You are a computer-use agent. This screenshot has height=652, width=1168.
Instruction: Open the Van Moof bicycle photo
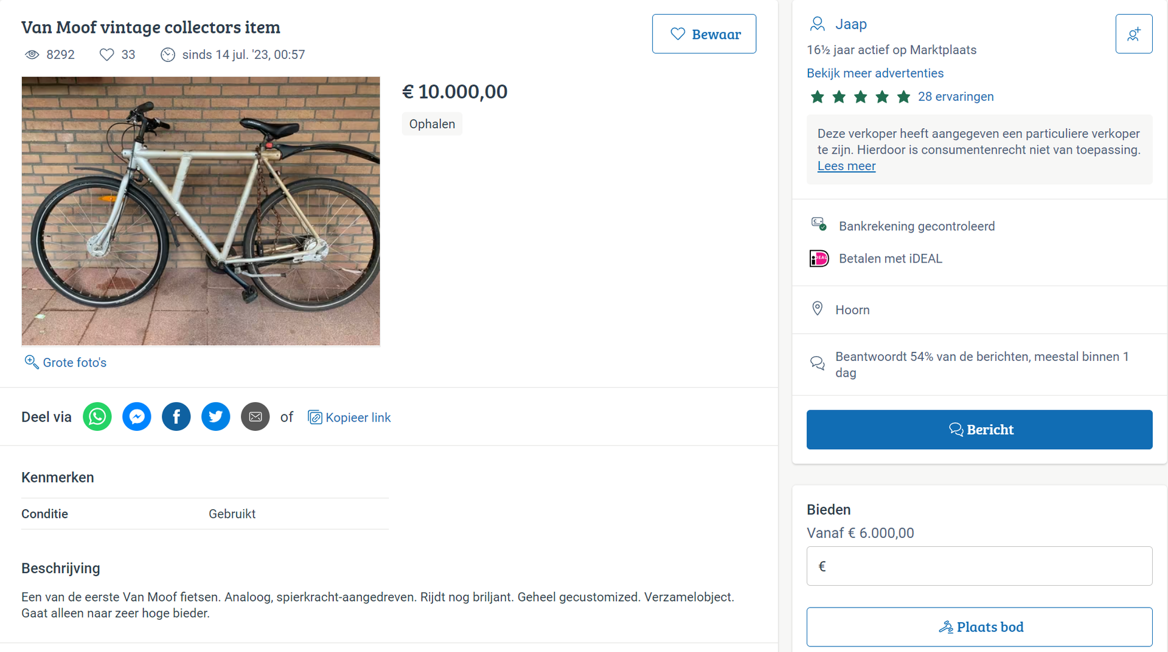click(201, 211)
